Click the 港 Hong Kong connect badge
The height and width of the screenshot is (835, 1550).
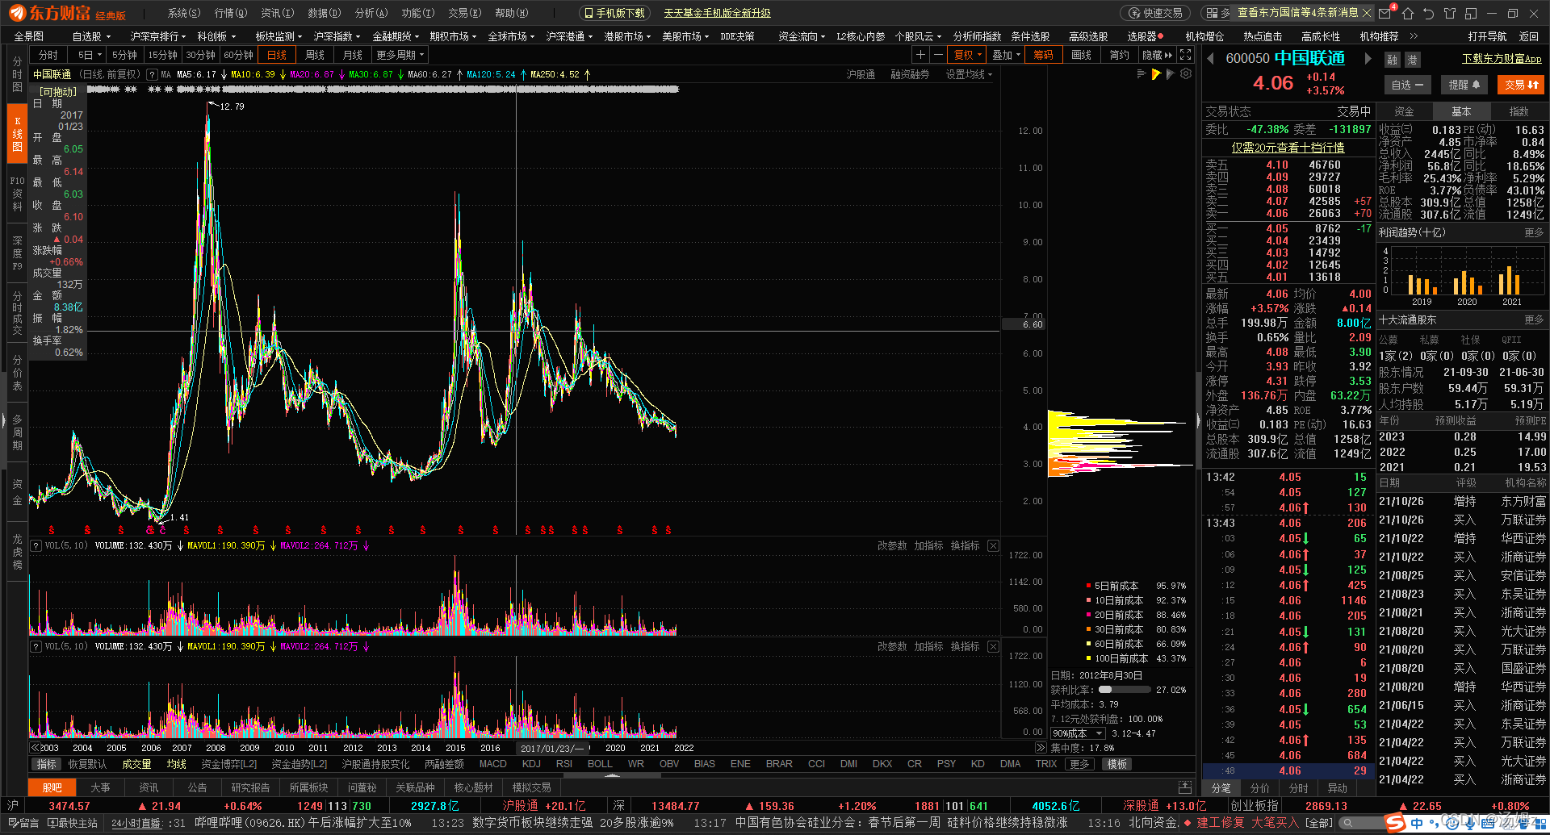[1412, 60]
